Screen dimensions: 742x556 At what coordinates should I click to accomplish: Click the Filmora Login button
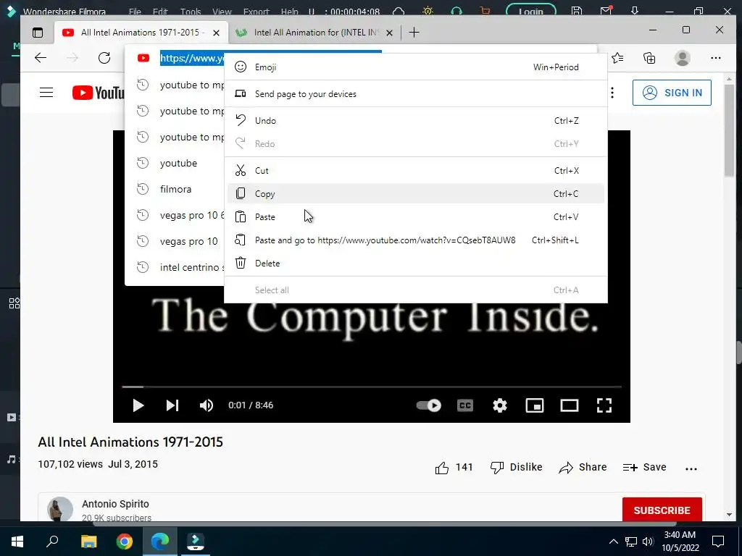click(531, 11)
